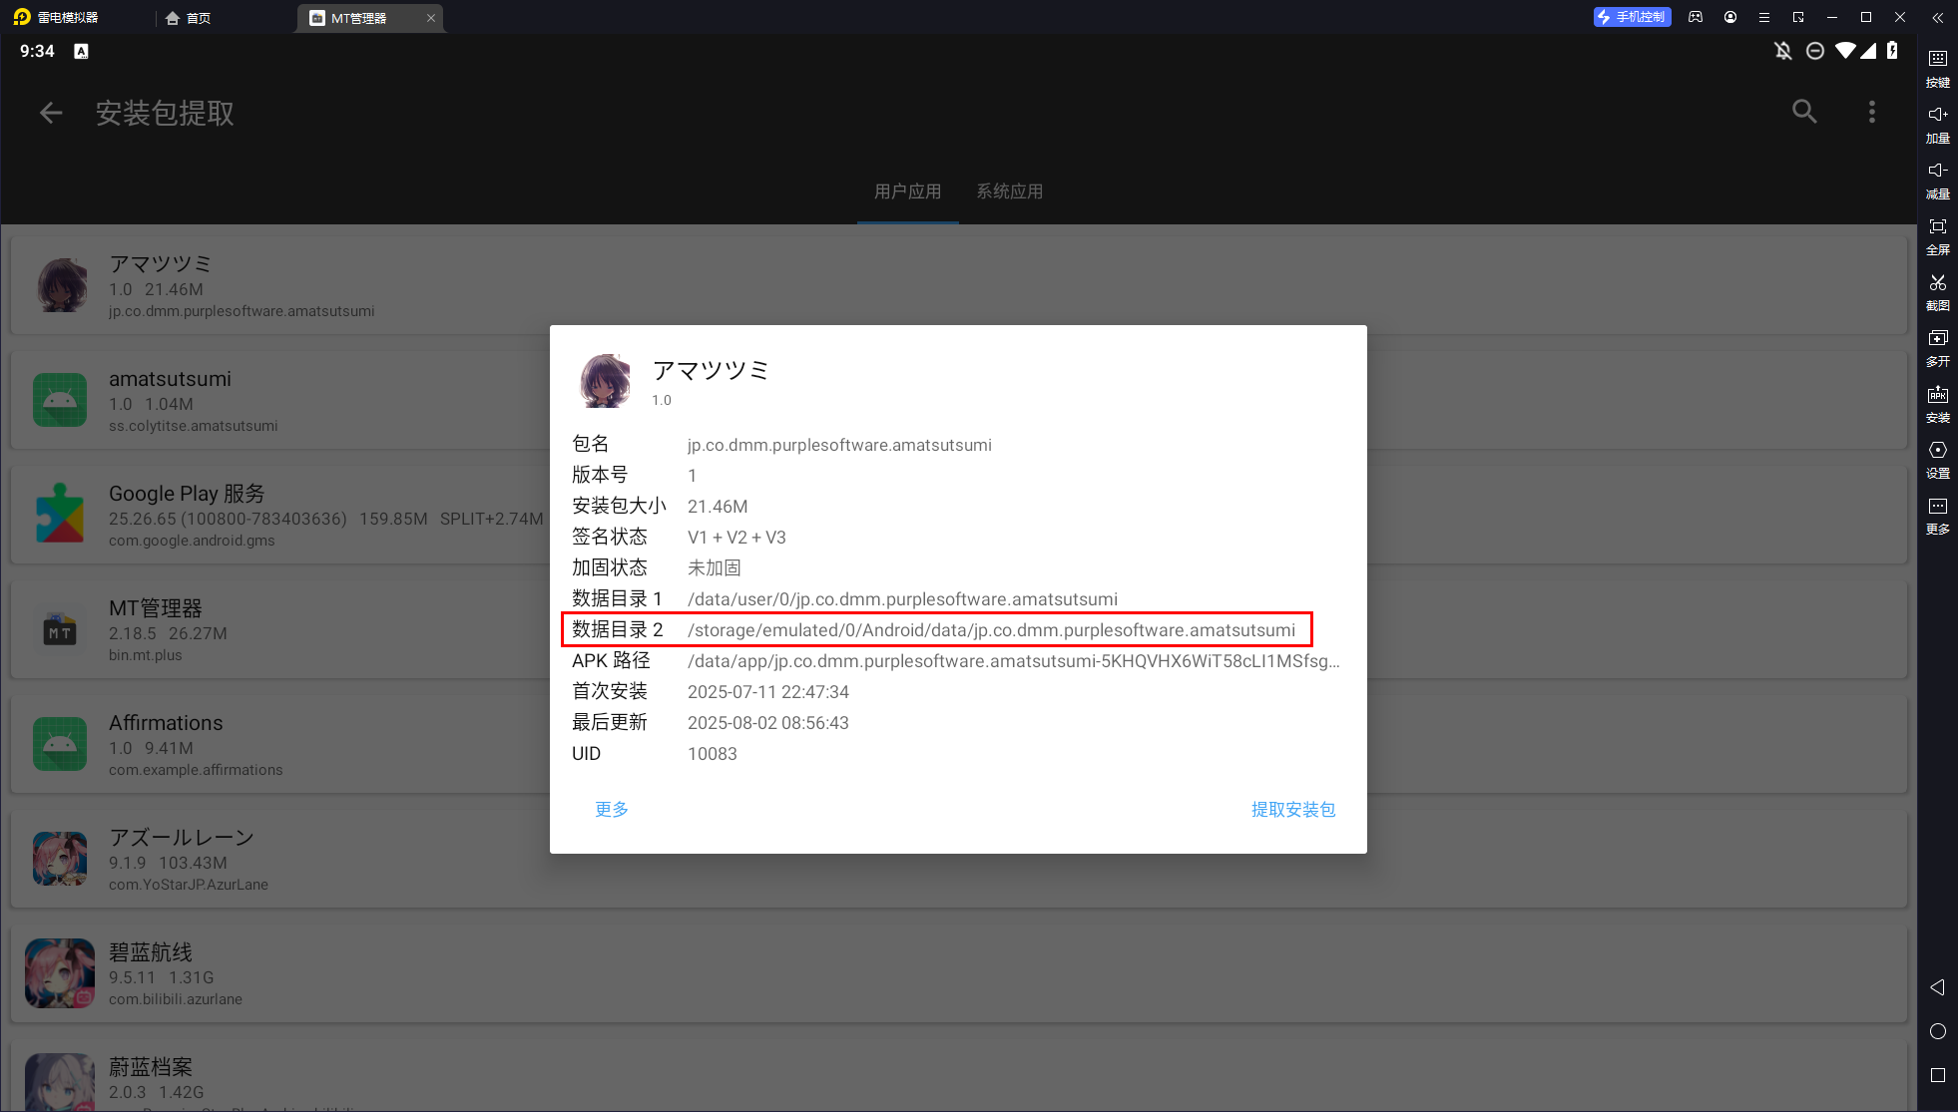Decrease volume with the 减量 icon
Screen dimensions: 1958x1112
click(x=1937, y=172)
